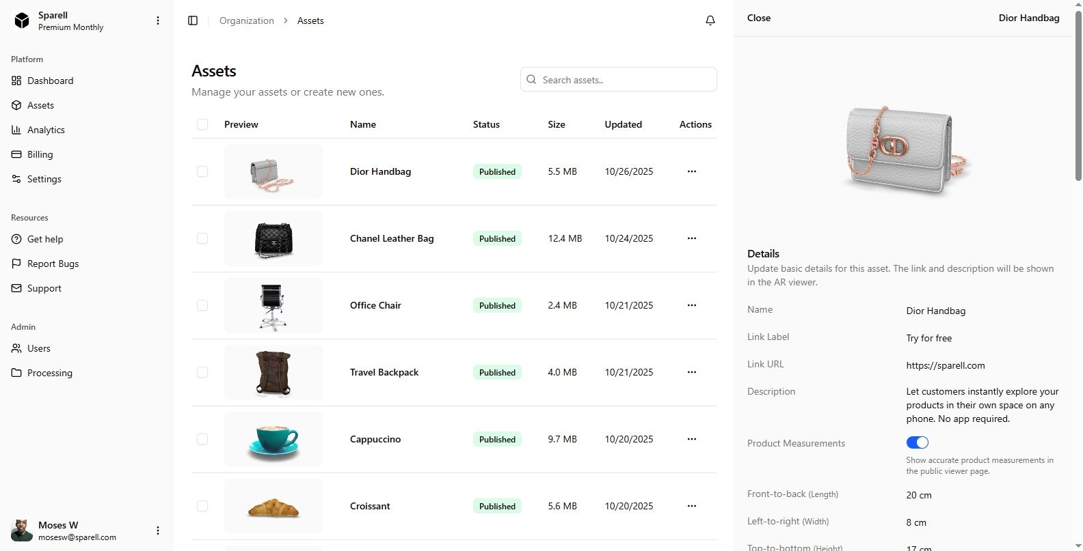1083x551 pixels.
Task: Click the Updated column header
Action: 624,124
